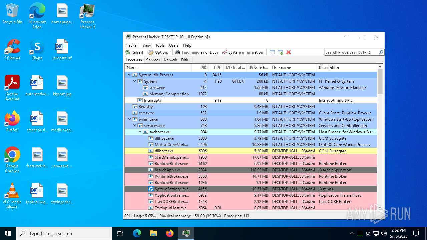
Task: Open Firefox desktop shortcut
Action: [12, 122]
